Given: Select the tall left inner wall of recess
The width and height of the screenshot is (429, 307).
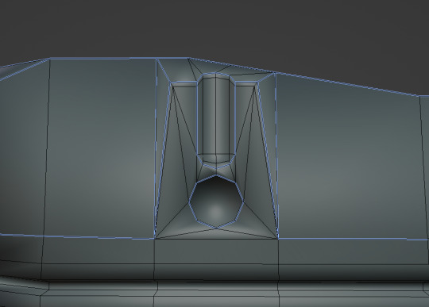Looking at the screenshot, I should (x=164, y=153).
